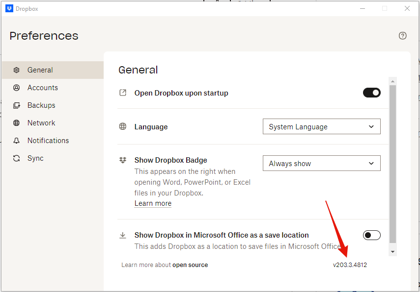Open the open source link
420x292 pixels.
tap(190, 265)
